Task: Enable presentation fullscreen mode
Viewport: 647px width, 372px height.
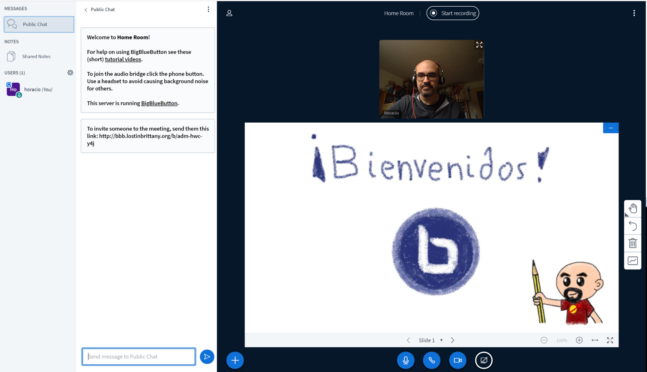Action: point(610,340)
